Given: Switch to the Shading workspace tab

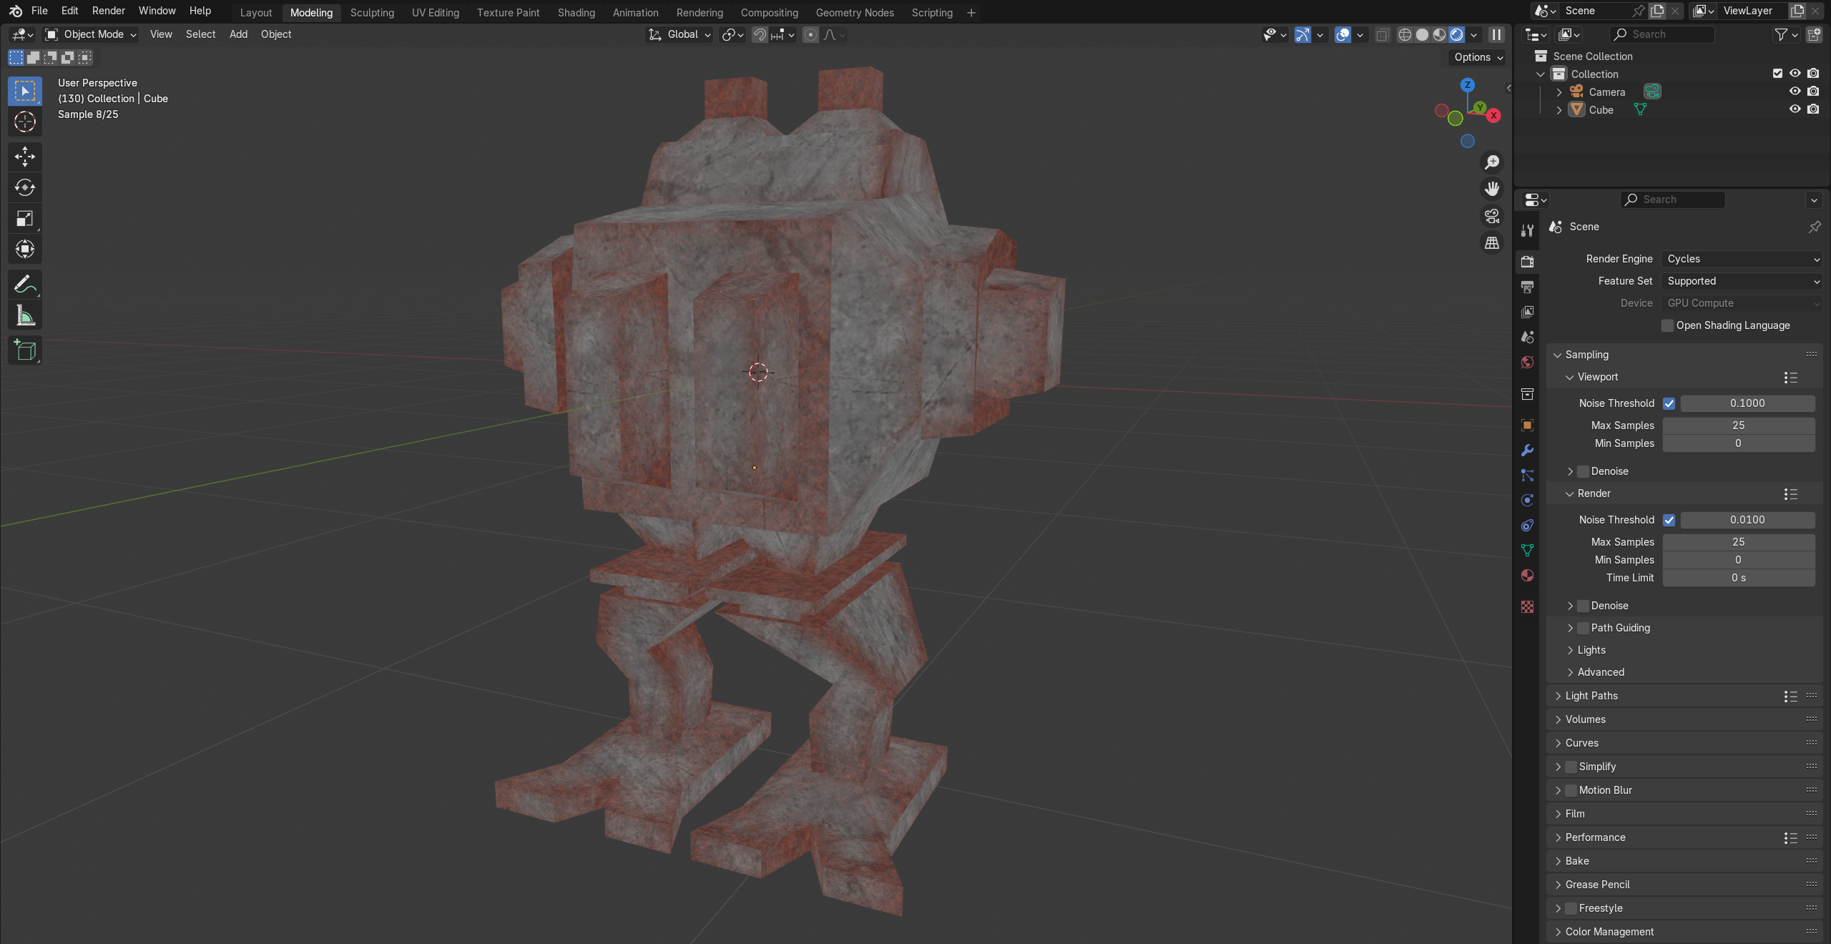Looking at the screenshot, I should [x=576, y=13].
